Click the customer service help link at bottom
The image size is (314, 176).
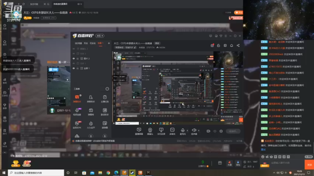[95, 141]
